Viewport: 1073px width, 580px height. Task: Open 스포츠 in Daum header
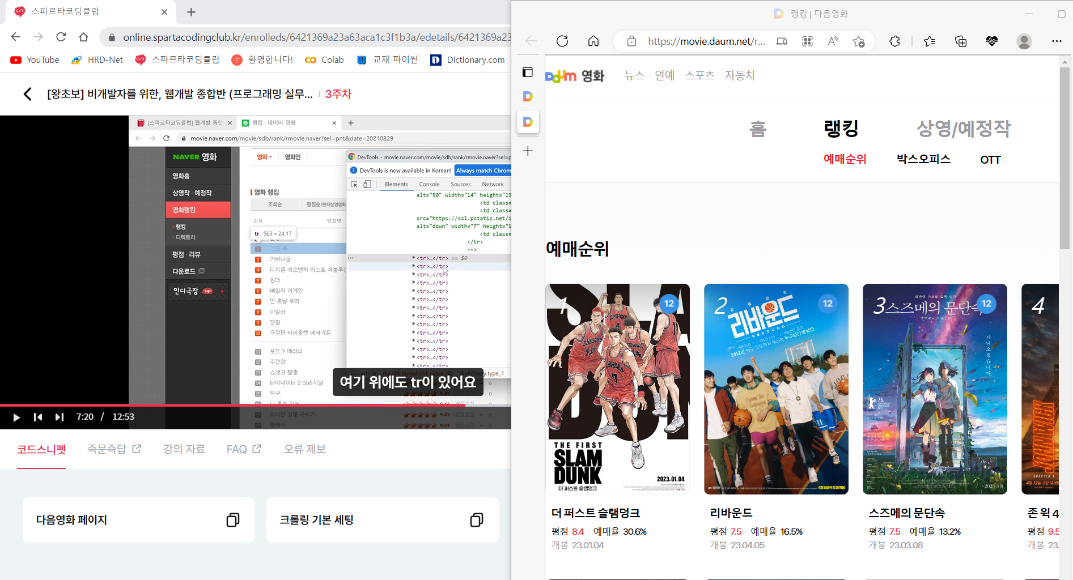(699, 75)
